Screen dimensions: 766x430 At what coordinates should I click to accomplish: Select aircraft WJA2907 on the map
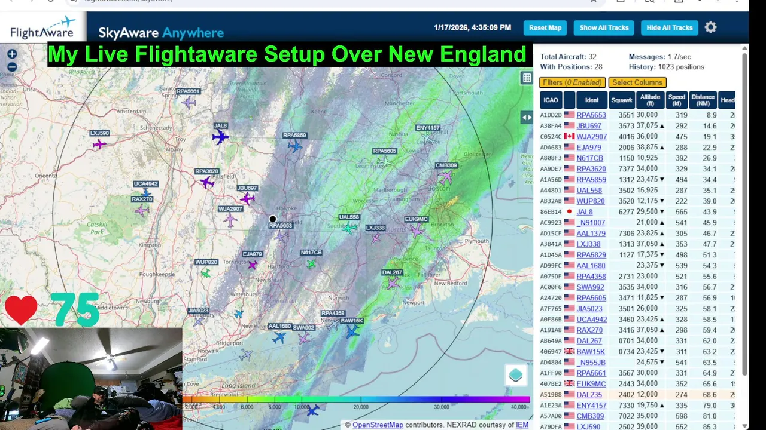(230, 220)
